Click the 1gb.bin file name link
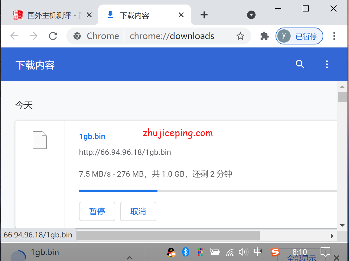The width and height of the screenshot is (349, 261). point(92,136)
